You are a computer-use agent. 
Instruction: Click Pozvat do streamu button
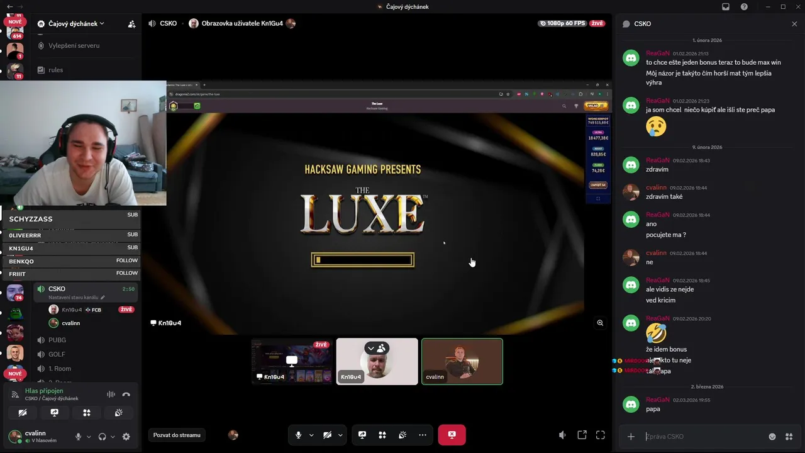(x=177, y=435)
